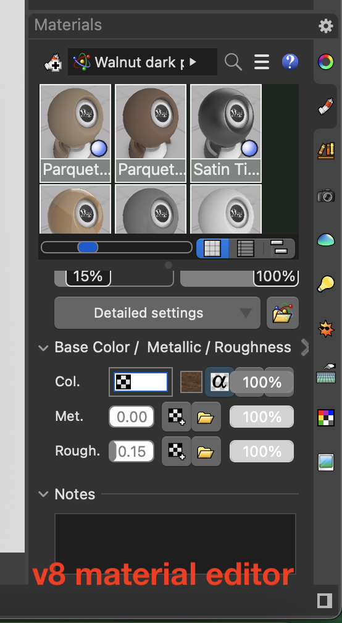The image size is (342, 623).
Task: Switch to the color wheel tab
Action: pyautogui.click(x=326, y=62)
